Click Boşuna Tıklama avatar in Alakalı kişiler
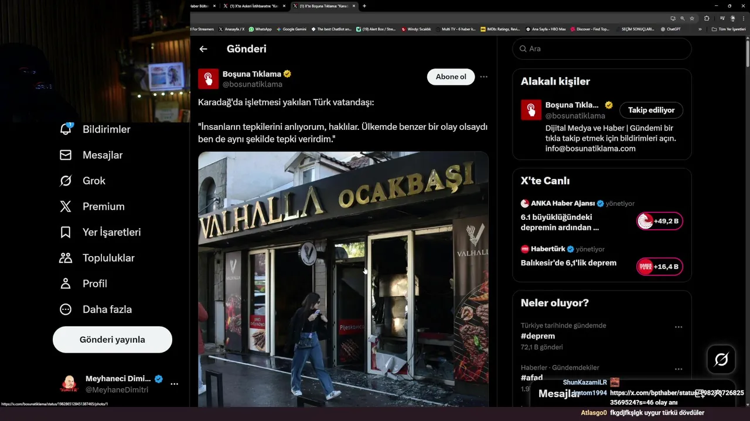Viewport: 750px width, 421px height. coord(531,110)
